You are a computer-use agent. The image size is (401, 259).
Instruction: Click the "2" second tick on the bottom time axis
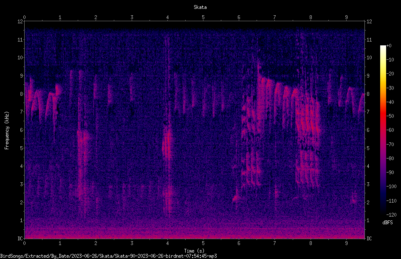click(96, 243)
